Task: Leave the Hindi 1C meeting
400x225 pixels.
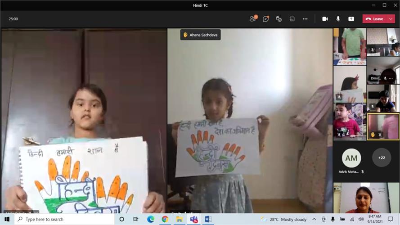Action: coord(375,19)
